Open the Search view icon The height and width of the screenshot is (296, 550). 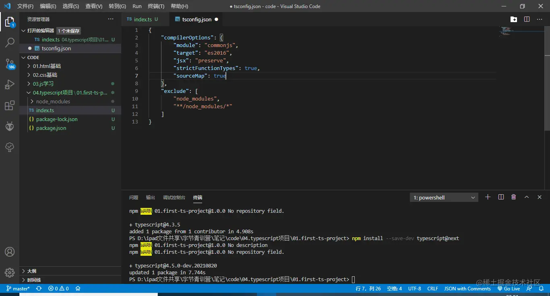10,43
